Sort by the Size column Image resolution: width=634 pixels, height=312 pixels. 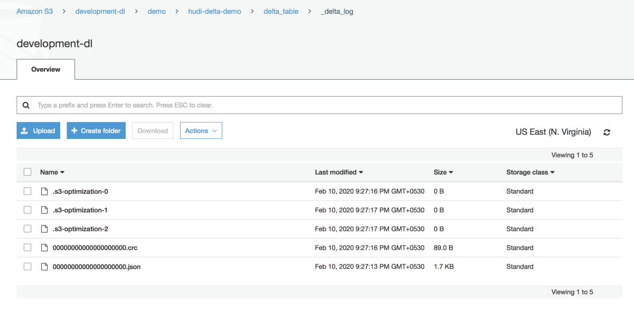click(x=443, y=172)
